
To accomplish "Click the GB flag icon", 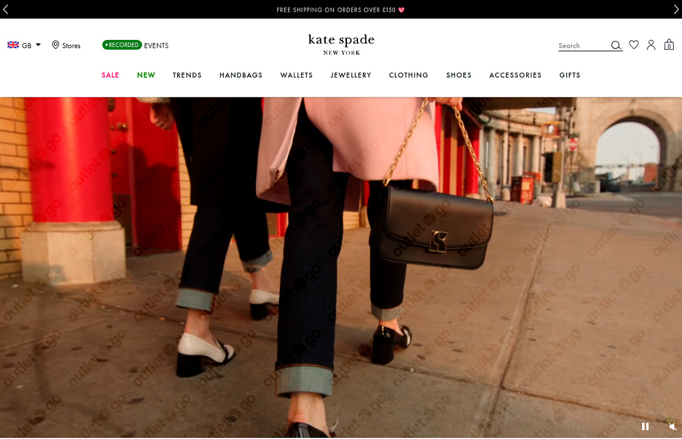I will [x=13, y=45].
